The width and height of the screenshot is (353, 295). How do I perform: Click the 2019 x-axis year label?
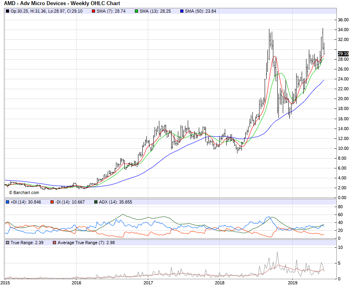292,283
